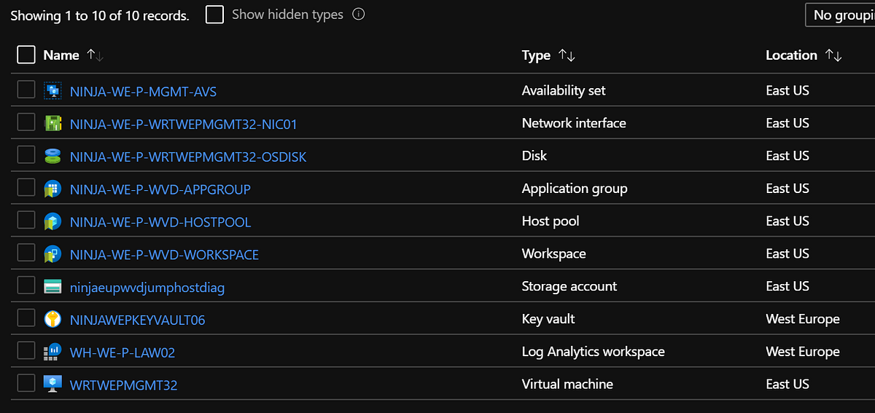Open the NINJA-WE-P-WVD-HOSTPOOL resource link
The height and width of the screenshot is (413, 875).
160,222
